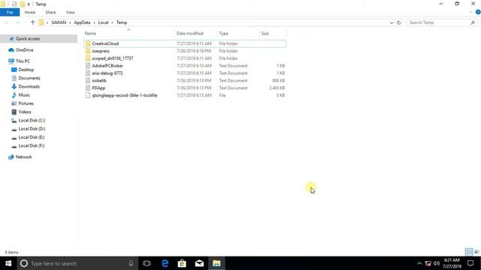The image size is (481, 270).
Task: Click the Search Temp input field
Action: [439, 22]
